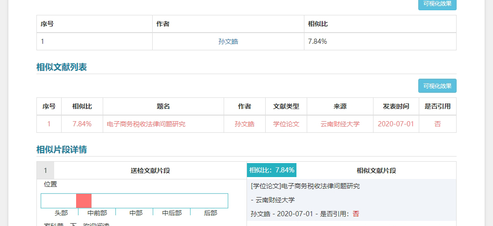This screenshot has height=226, width=493.
Task: Click the 后部 position label
Action: click(211, 213)
